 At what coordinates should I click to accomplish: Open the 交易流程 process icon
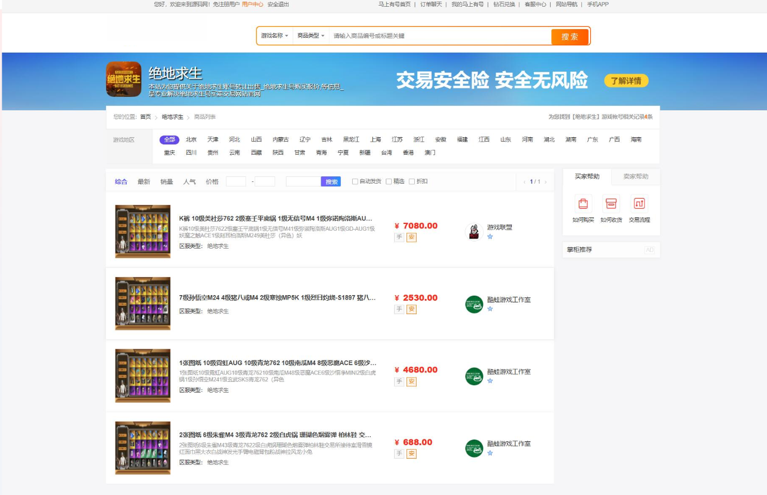[639, 204]
